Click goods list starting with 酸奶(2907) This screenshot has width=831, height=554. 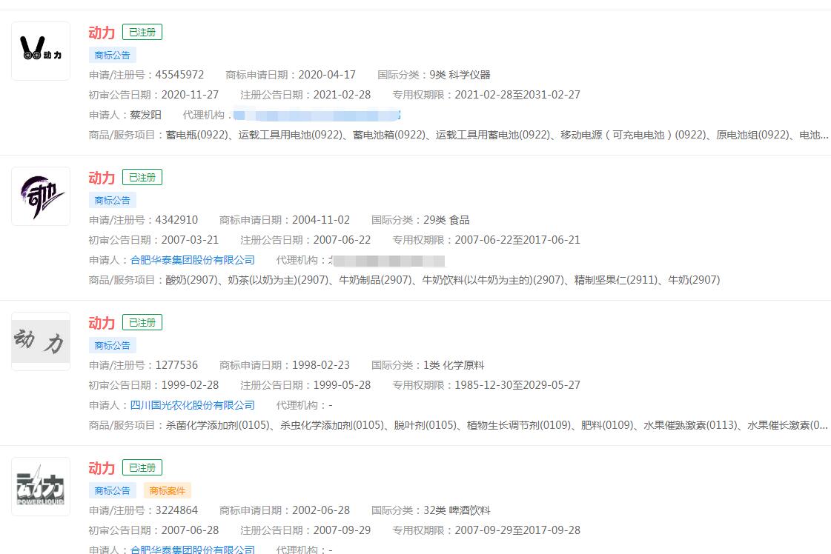443,280
